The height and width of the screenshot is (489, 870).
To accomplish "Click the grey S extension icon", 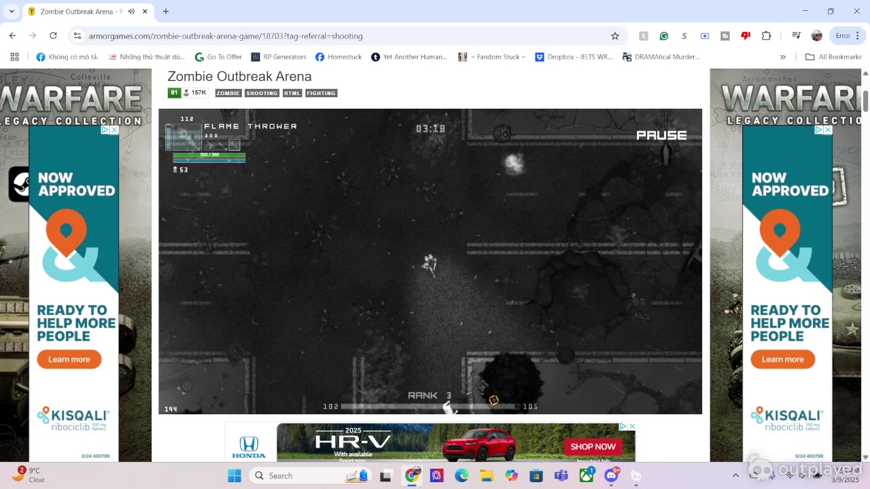I will pos(684,36).
